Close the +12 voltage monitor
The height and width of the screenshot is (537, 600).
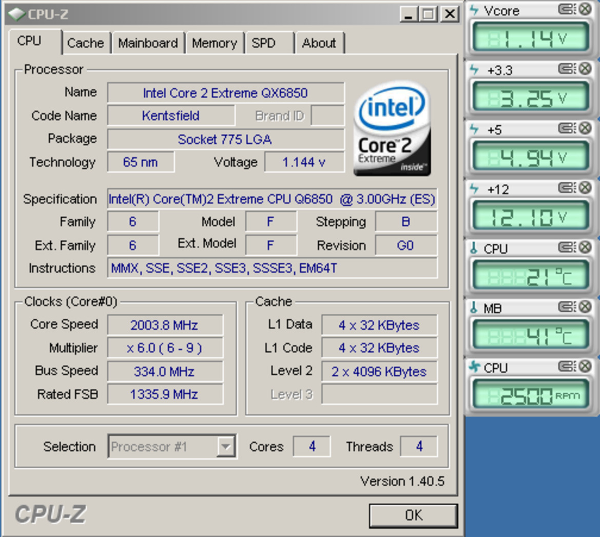[x=585, y=188]
